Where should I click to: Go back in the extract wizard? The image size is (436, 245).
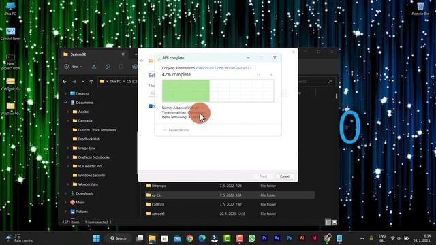(142, 61)
